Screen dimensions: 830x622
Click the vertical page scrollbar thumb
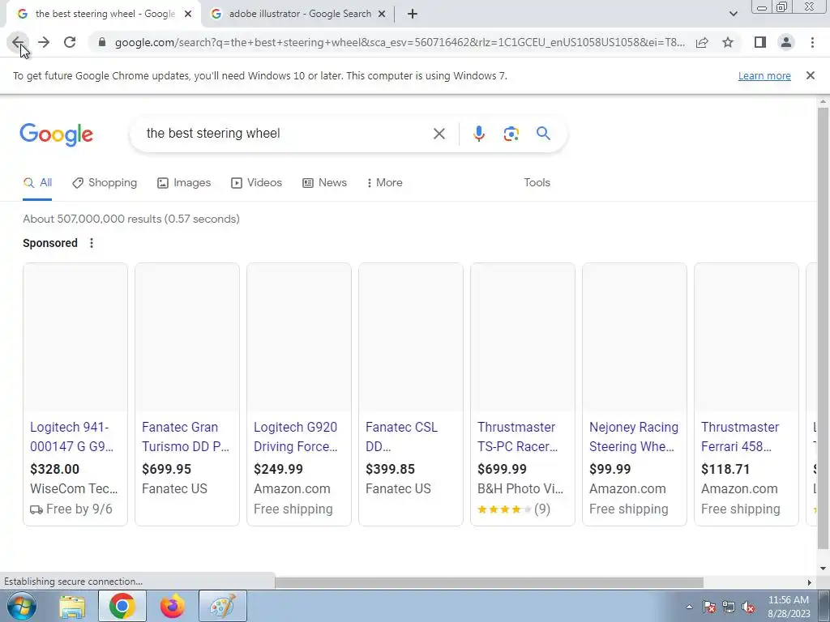823,328
